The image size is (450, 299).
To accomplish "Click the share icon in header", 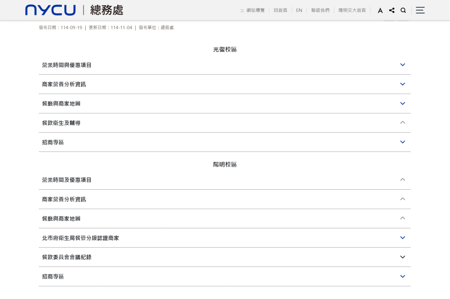I will coord(392,10).
